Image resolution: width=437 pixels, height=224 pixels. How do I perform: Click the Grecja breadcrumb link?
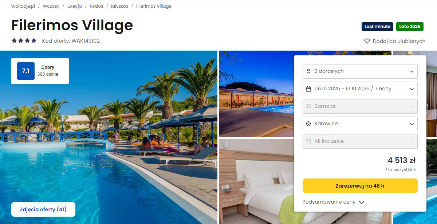pos(75,6)
